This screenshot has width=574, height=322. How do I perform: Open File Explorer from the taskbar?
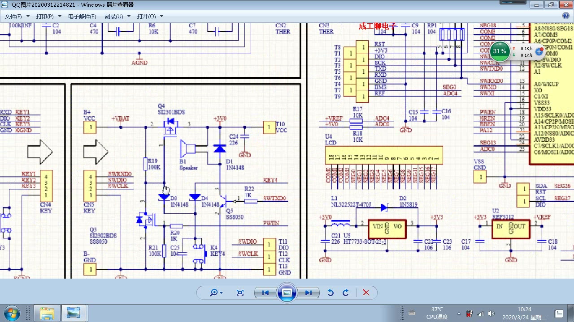point(47,313)
